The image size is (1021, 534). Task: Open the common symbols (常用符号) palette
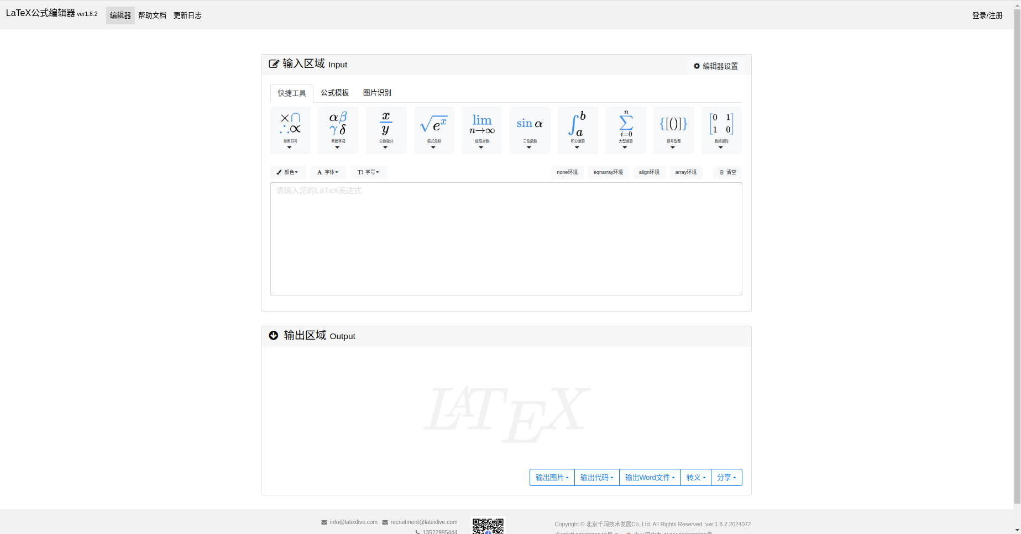290,130
